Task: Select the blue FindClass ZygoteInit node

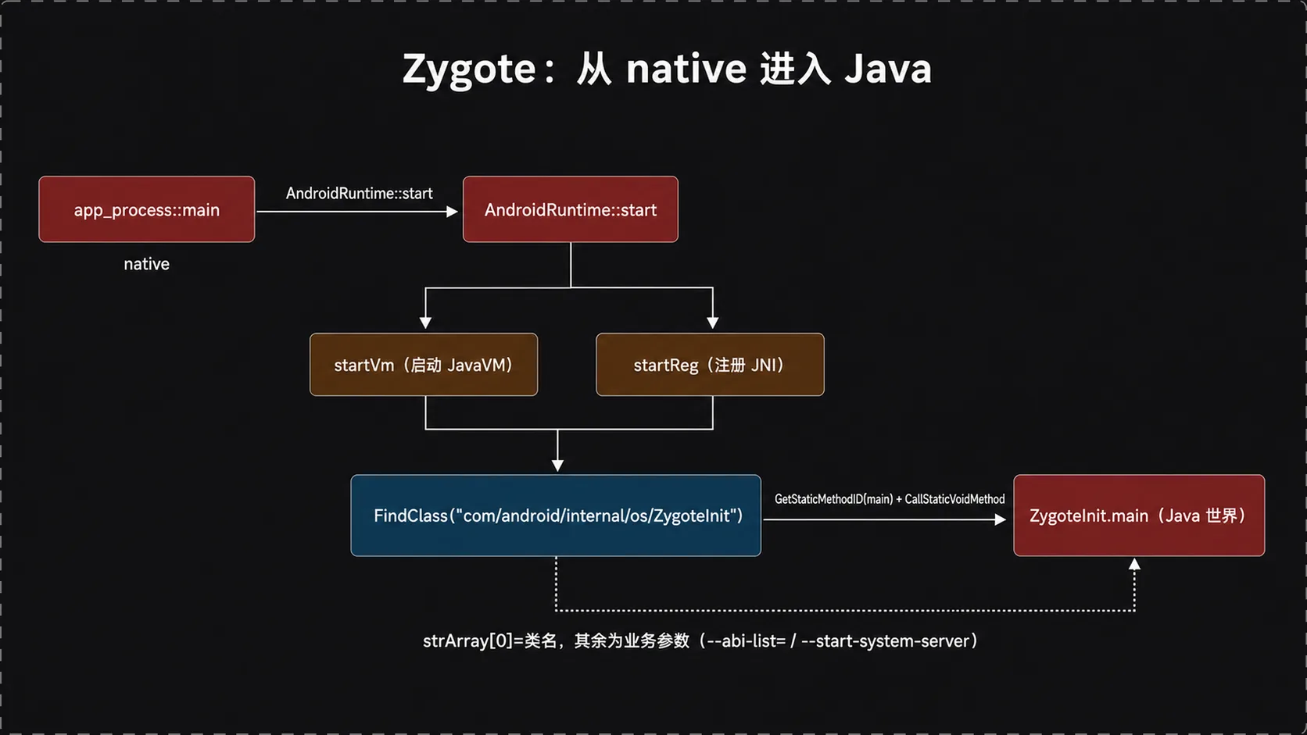Action: click(556, 516)
